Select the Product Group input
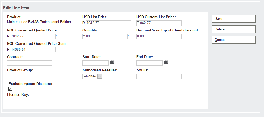Screen dimensions: 264x117 pyautogui.click(x=30, y=76)
